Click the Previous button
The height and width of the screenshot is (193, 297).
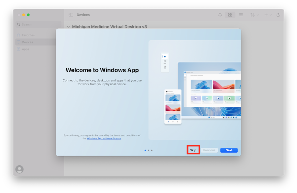(209, 150)
